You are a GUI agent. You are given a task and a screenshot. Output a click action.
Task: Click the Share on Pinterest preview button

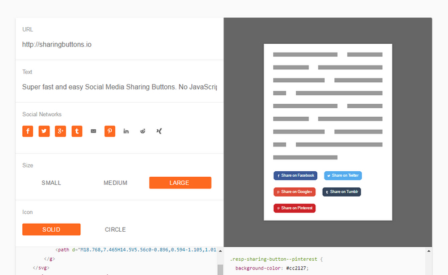pos(294,208)
